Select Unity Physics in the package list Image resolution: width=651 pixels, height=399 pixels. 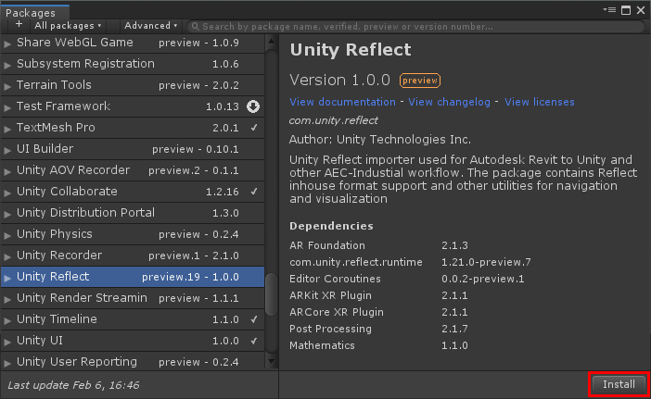tap(55, 234)
